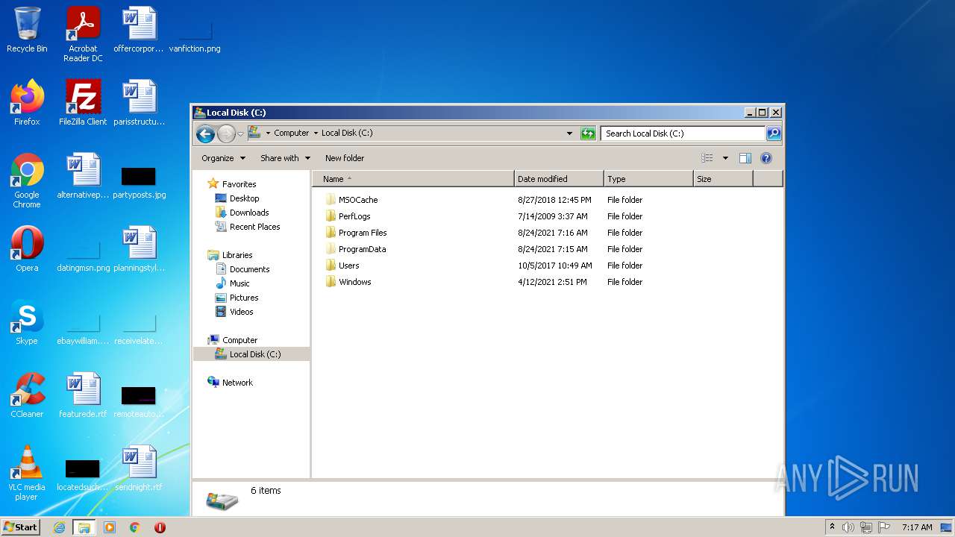Click the Opera taskbar icon
This screenshot has height=537, width=955.
[x=160, y=527]
